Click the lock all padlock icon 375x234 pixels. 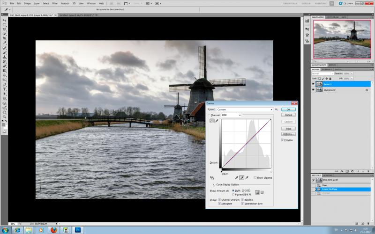[330, 78]
